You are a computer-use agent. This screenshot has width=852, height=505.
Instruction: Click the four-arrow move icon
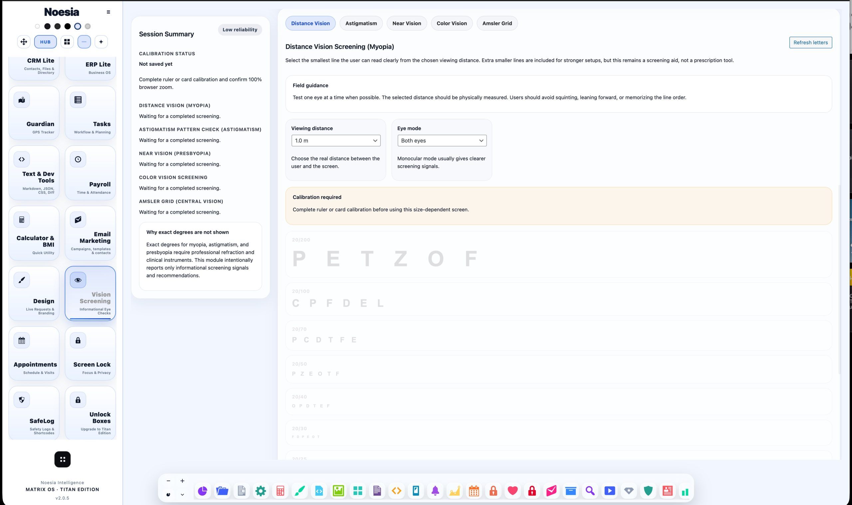pos(24,42)
